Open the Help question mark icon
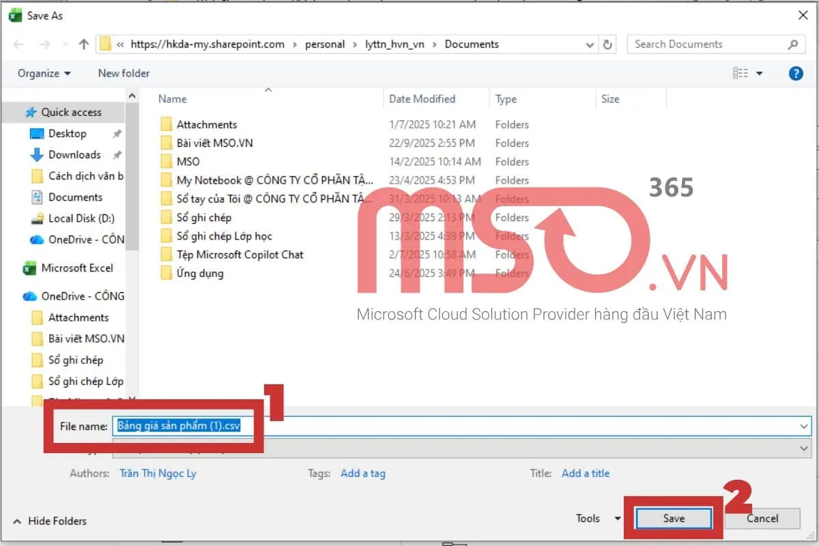The width and height of the screenshot is (819, 546). coord(796,73)
